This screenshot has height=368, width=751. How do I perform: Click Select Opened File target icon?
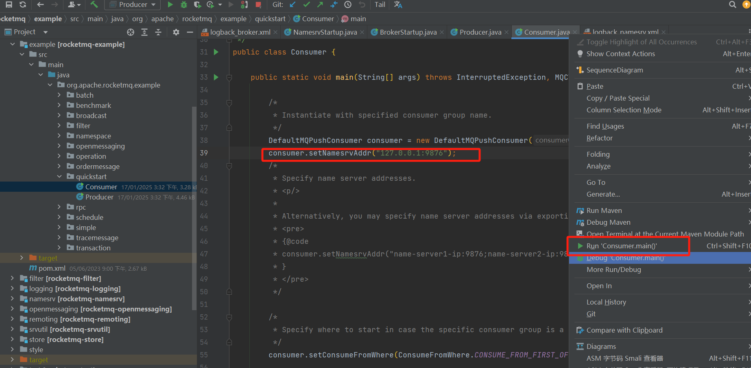(x=131, y=32)
